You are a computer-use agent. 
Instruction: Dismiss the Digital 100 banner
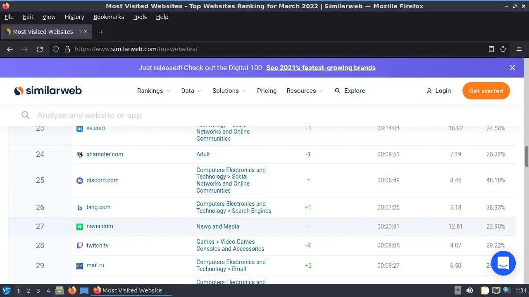512,68
